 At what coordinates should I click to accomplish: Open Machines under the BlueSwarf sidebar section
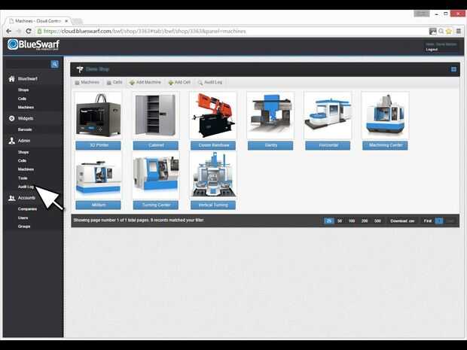pos(26,107)
